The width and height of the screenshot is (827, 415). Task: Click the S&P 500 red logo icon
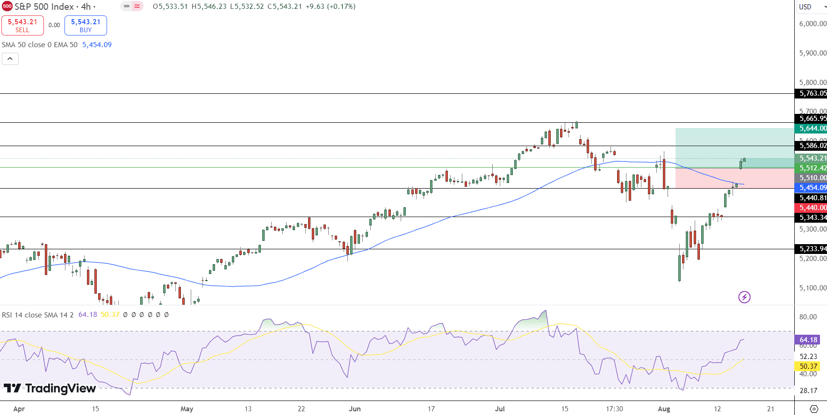(x=7, y=7)
